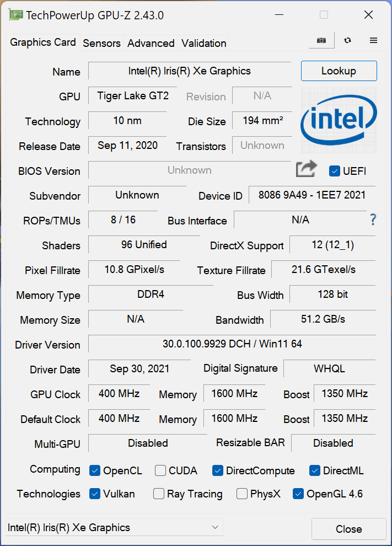Screen dimensions: 392x546
Task: Click the Die Size field 194 mm²
Action: click(x=262, y=120)
